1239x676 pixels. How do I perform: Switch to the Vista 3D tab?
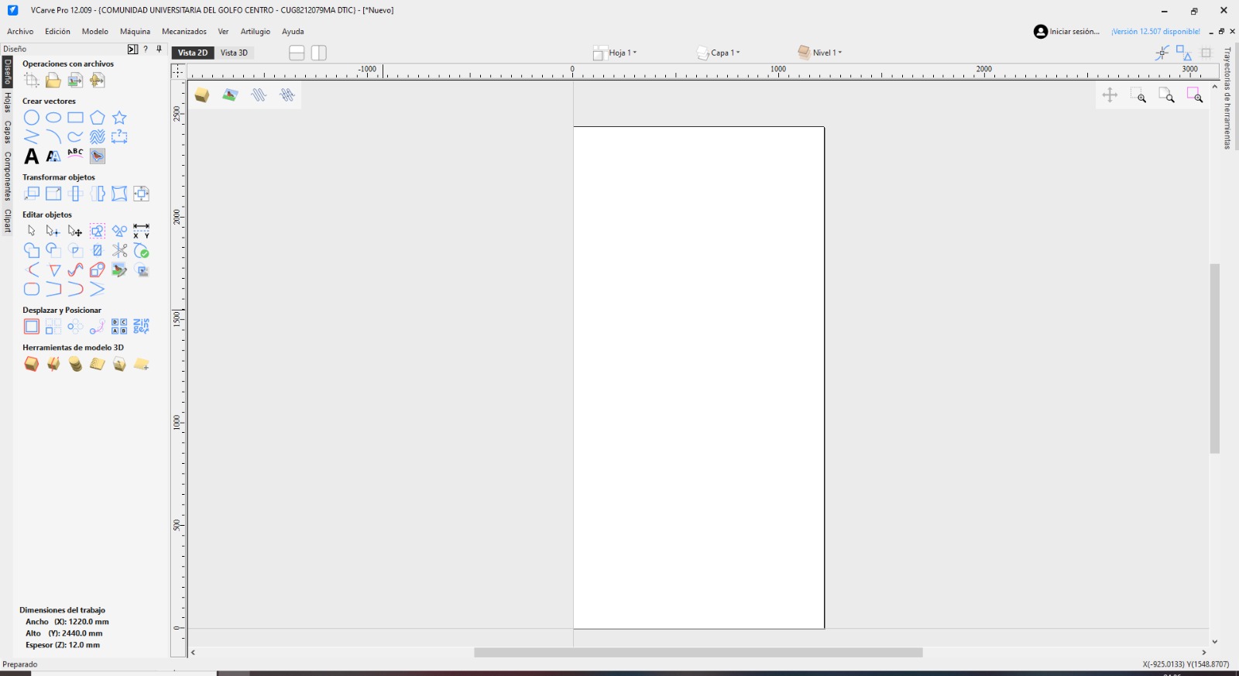click(234, 53)
